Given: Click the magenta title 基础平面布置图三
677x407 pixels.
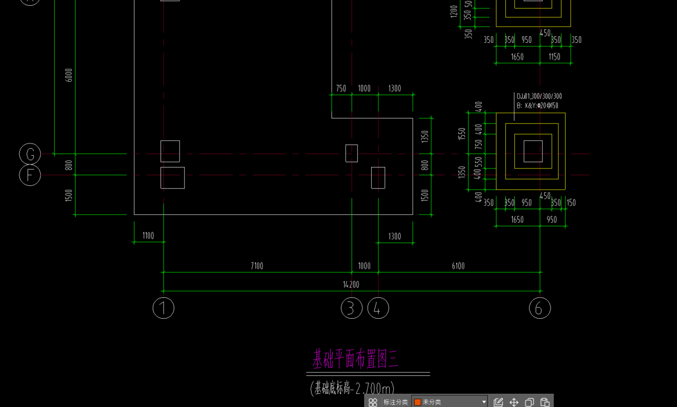Looking at the screenshot, I should [355, 359].
